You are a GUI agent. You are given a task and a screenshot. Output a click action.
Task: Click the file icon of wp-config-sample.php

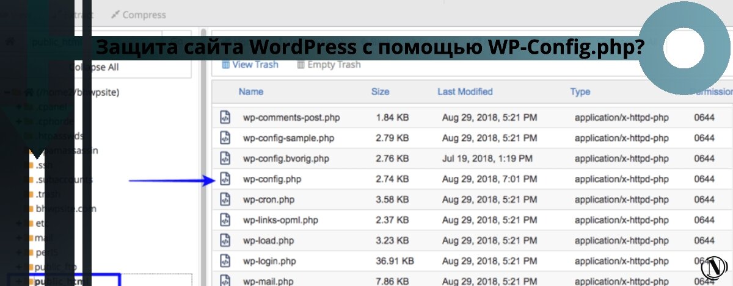(225, 138)
